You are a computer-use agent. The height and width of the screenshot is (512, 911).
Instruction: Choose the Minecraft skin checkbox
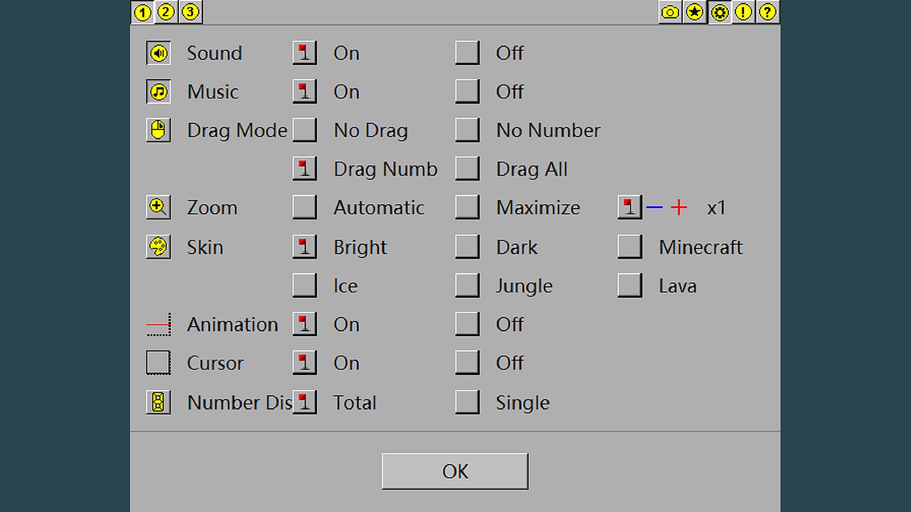click(x=630, y=247)
